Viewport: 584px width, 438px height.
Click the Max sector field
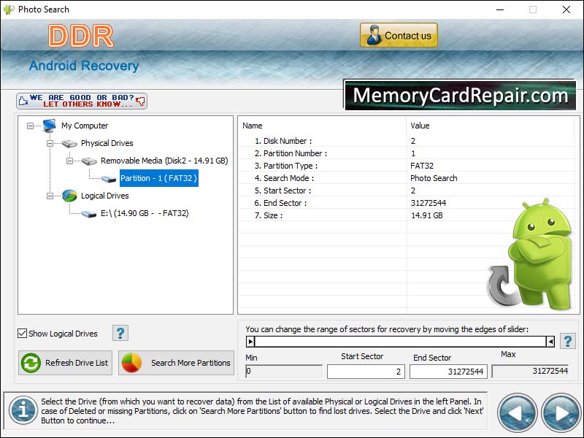click(531, 371)
